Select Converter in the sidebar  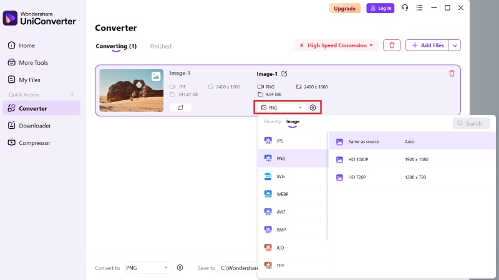click(x=41, y=108)
